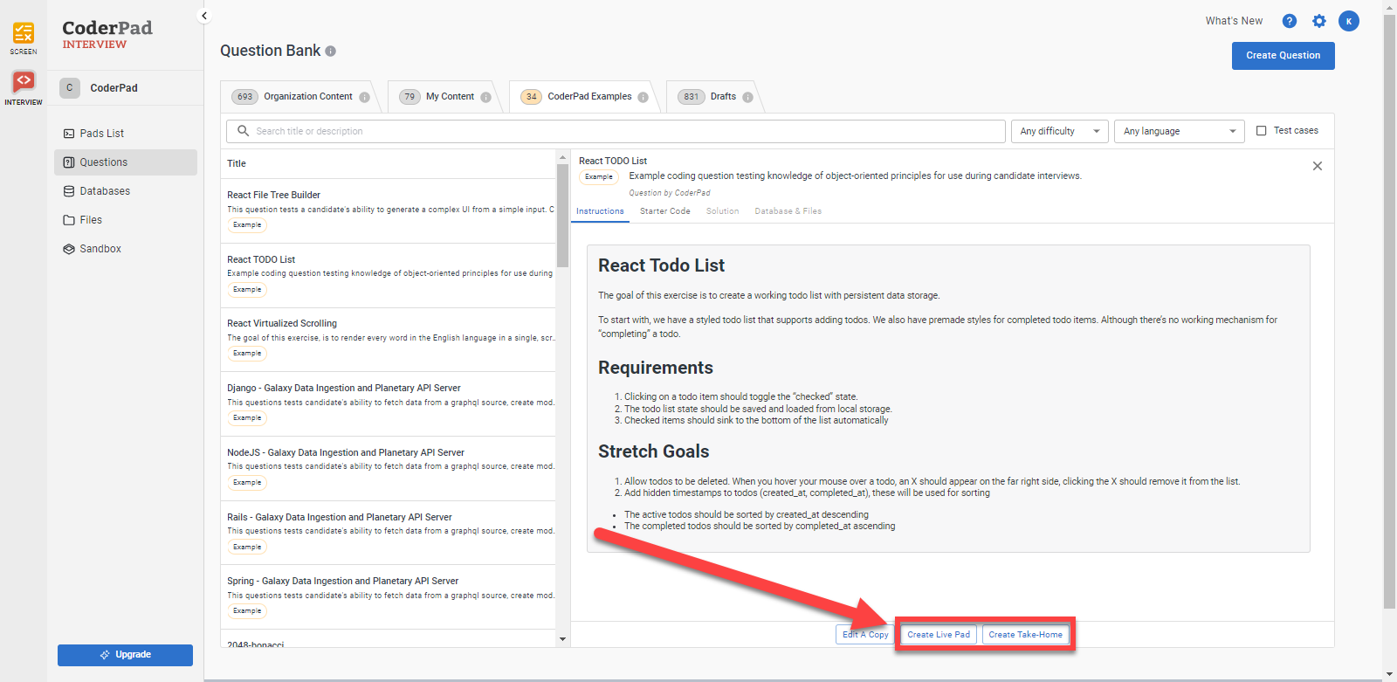This screenshot has width=1397, height=682.
Task: Click the help question mark icon
Action: pyautogui.click(x=1289, y=21)
